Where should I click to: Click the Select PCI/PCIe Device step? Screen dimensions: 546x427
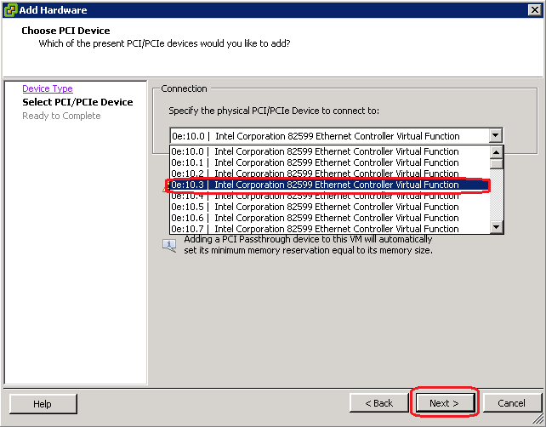[x=77, y=102]
